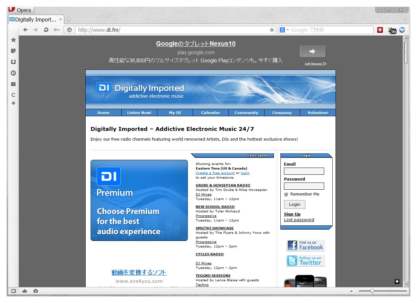
Task: Click the red LastPass extension icon
Action: point(380,30)
